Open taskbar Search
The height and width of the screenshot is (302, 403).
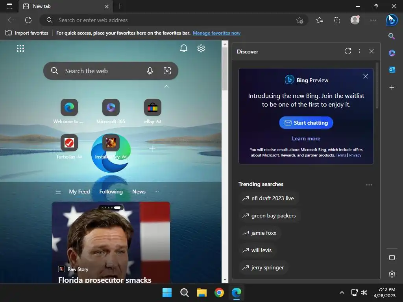tap(184, 293)
